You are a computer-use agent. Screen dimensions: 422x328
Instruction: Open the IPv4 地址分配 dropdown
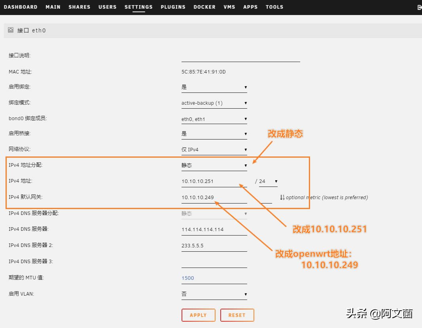tap(214, 165)
